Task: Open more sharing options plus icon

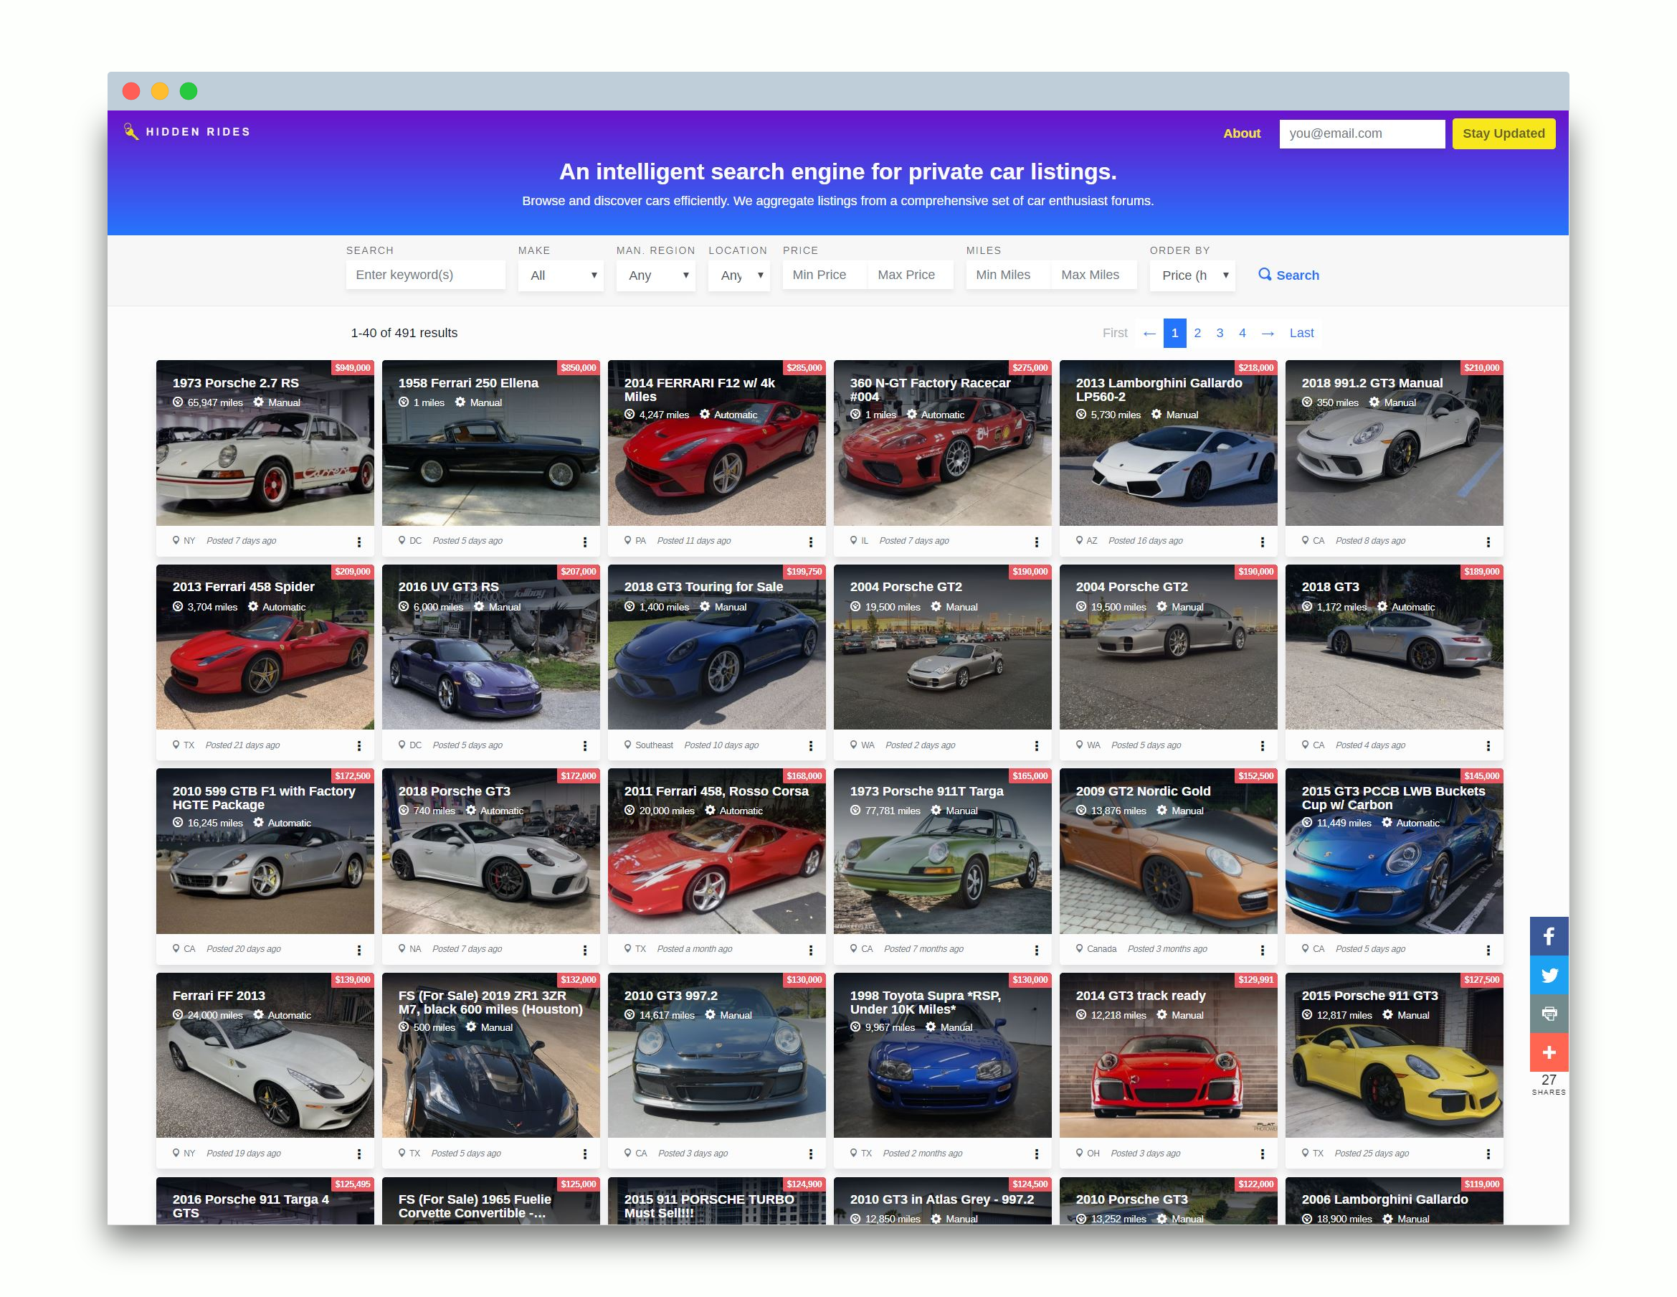Action: [1549, 1052]
